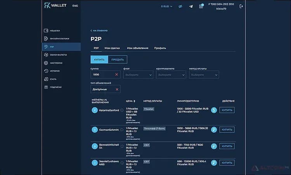Open Онлайн платежи sidebar icon

(46, 38)
